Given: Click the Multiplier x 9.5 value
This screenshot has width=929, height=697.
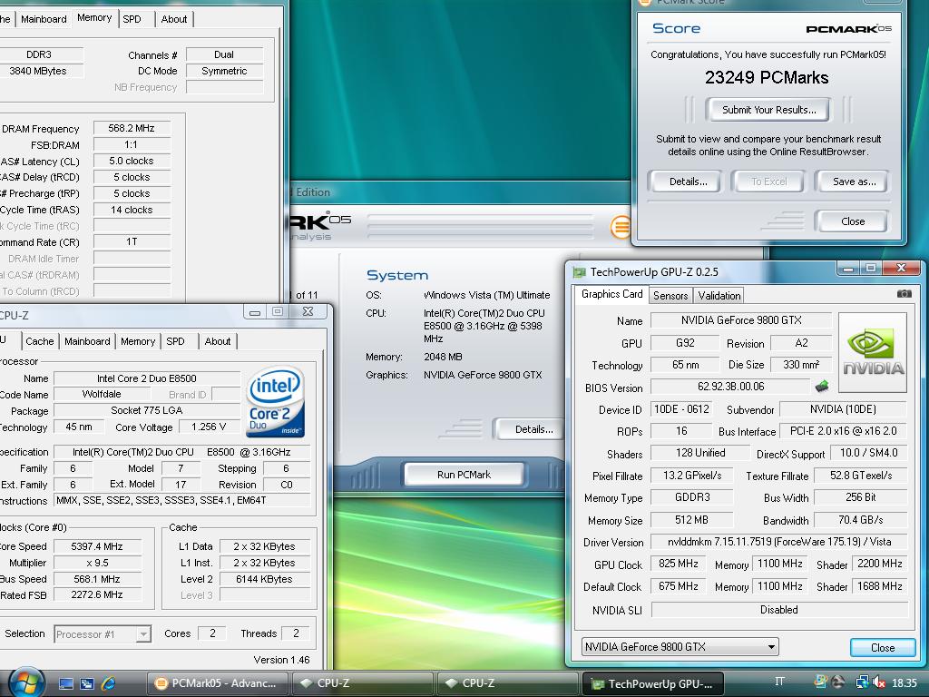Looking at the screenshot, I should (x=96, y=563).
